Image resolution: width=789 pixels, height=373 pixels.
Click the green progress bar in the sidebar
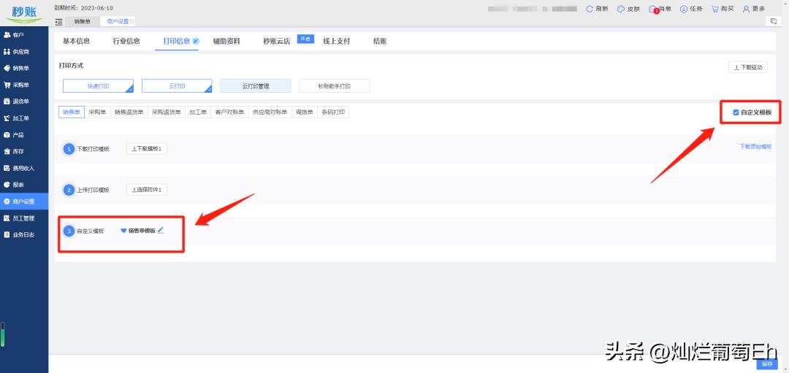coord(3,334)
